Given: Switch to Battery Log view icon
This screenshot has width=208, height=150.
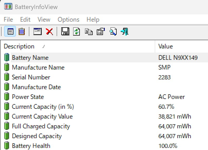Looking at the screenshot, I should coord(21,31).
